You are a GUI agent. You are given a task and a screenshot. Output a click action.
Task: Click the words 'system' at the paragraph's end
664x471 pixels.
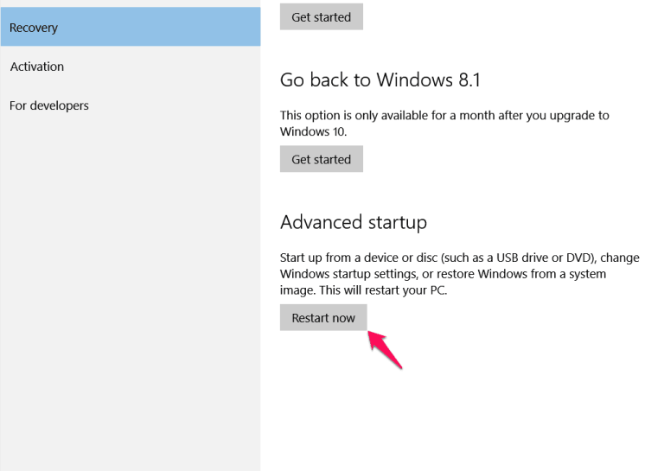point(587,274)
